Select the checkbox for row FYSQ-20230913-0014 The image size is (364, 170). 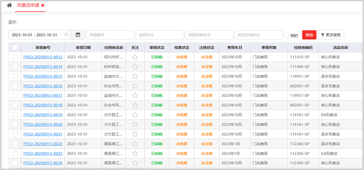point(15,67)
